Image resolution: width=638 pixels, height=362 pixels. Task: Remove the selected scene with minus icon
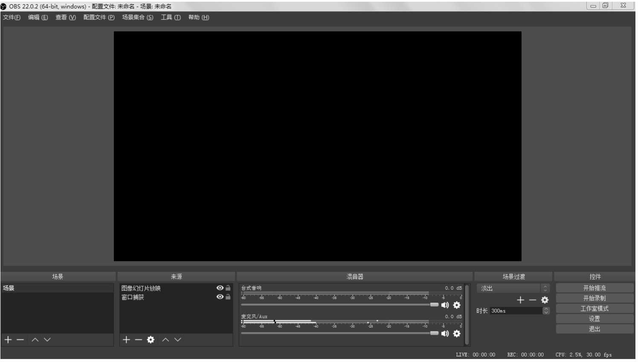pyautogui.click(x=20, y=340)
